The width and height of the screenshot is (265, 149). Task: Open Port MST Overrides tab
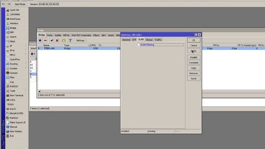[x=81, y=35]
